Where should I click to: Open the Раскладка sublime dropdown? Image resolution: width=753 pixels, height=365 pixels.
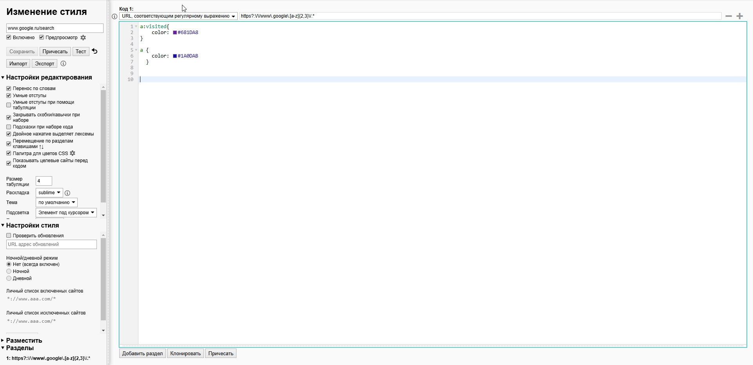point(49,193)
